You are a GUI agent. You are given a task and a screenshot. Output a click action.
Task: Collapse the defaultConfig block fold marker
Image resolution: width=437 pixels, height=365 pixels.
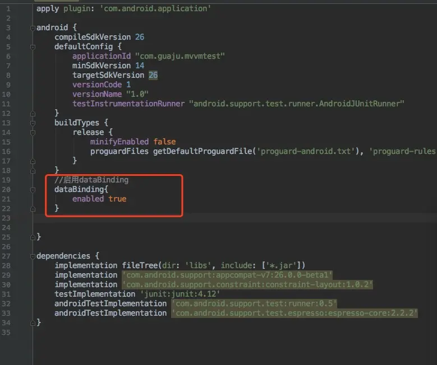point(33,47)
